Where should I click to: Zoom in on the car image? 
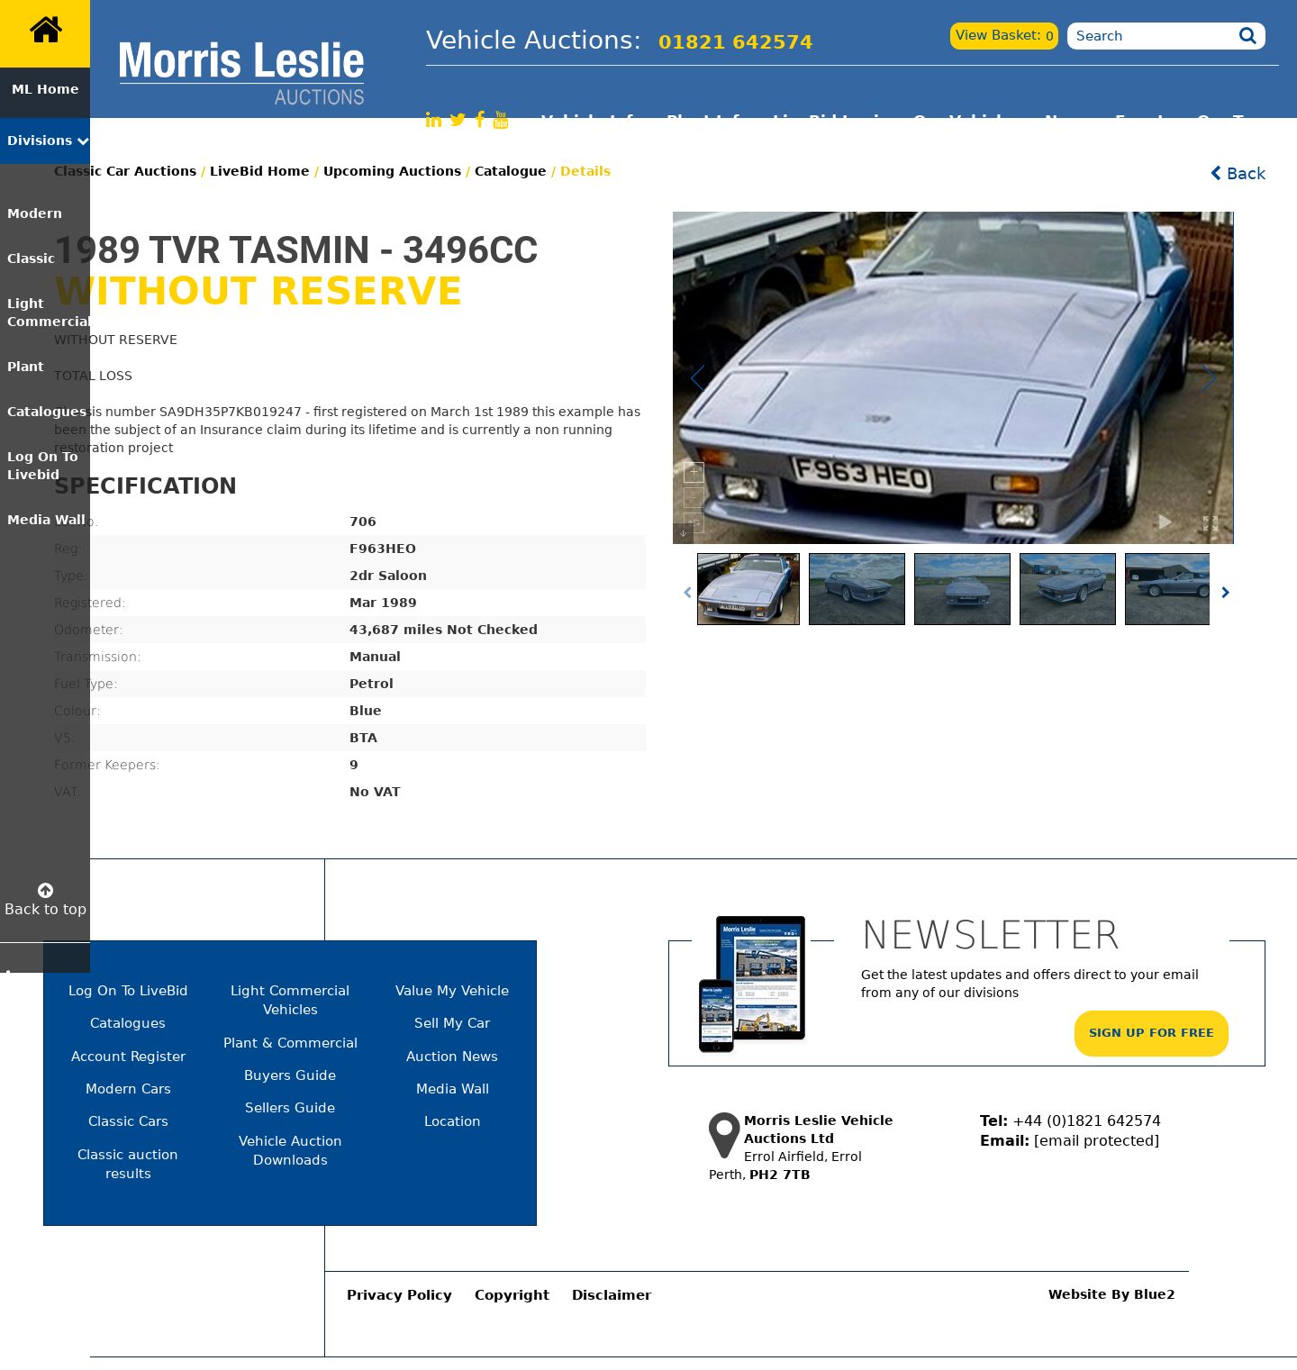(x=694, y=472)
